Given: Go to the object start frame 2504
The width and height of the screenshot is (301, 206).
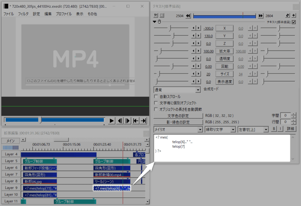Looking at the screenshot, I should [x=188, y=16].
